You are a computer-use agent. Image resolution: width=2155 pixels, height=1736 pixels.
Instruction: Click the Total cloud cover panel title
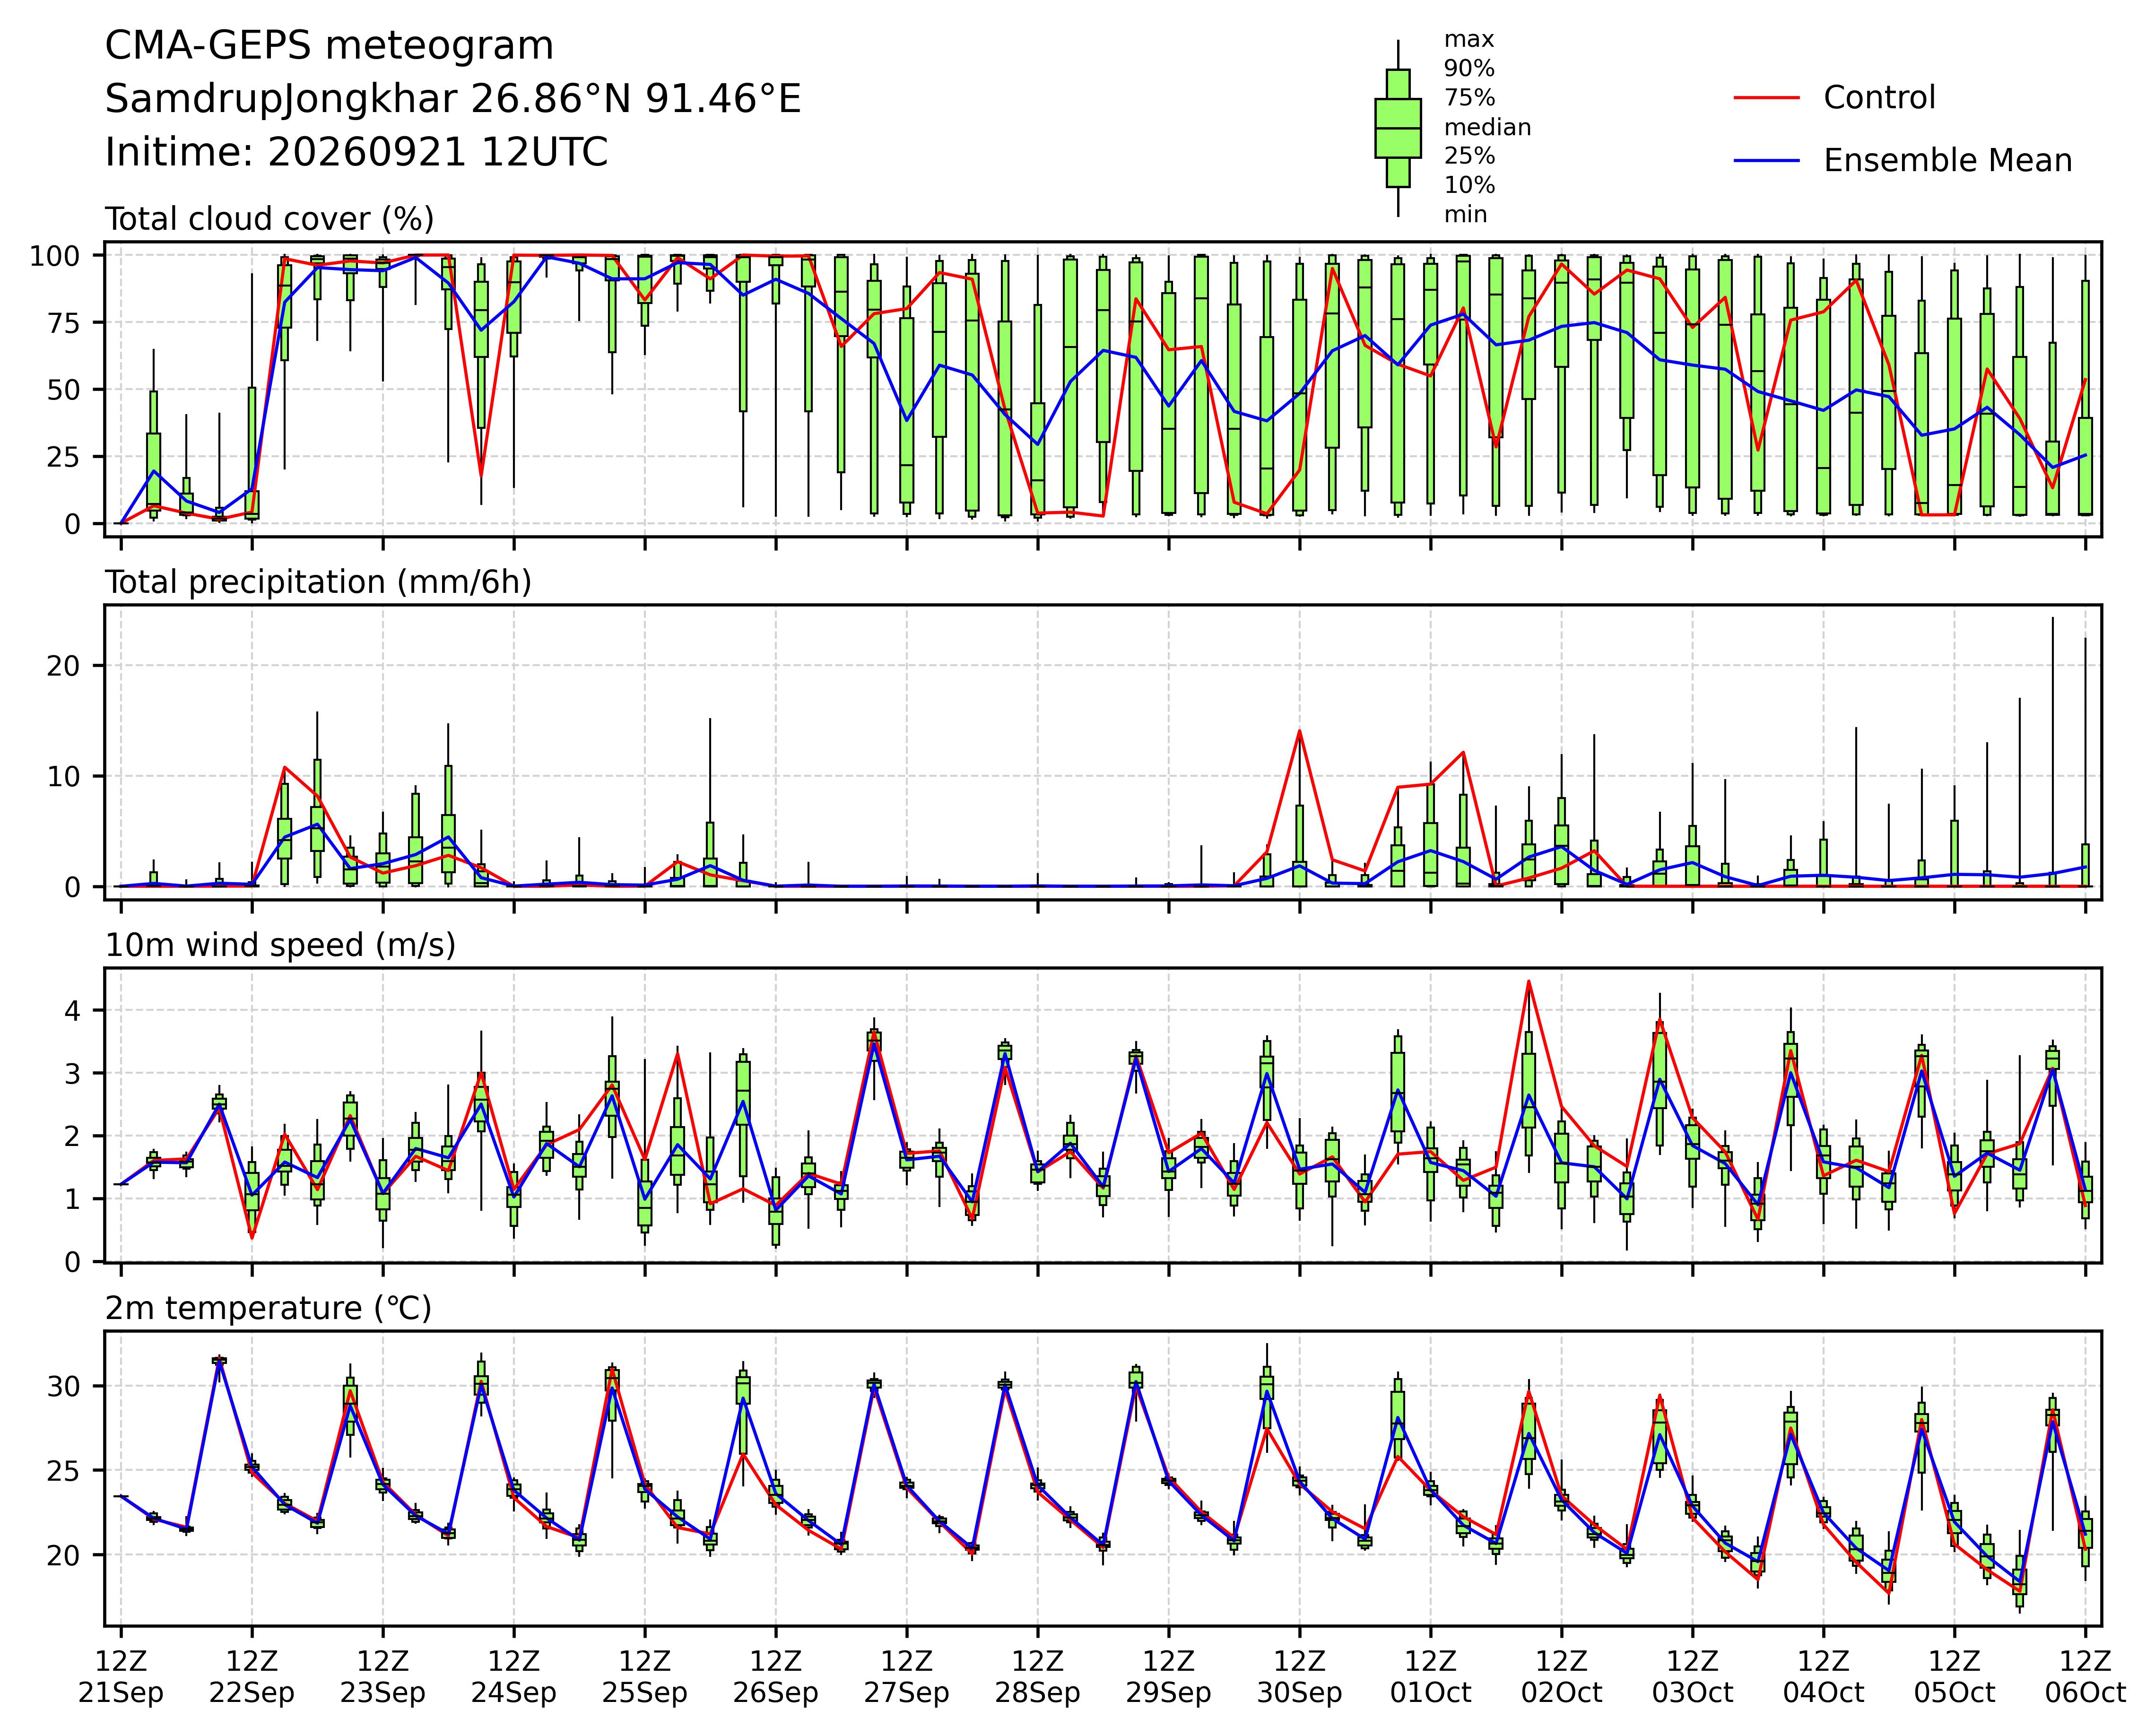(x=269, y=219)
